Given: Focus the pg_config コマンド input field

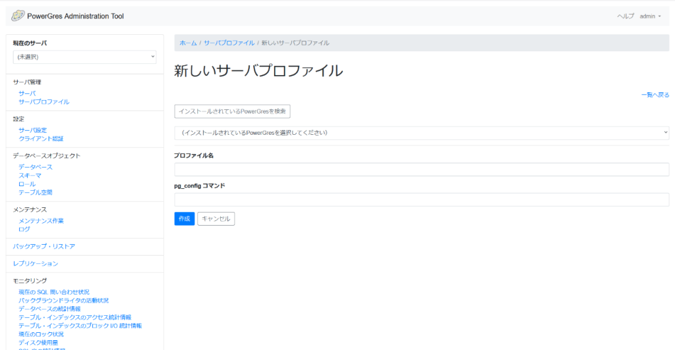Looking at the screenshot, I should (422, 200).
